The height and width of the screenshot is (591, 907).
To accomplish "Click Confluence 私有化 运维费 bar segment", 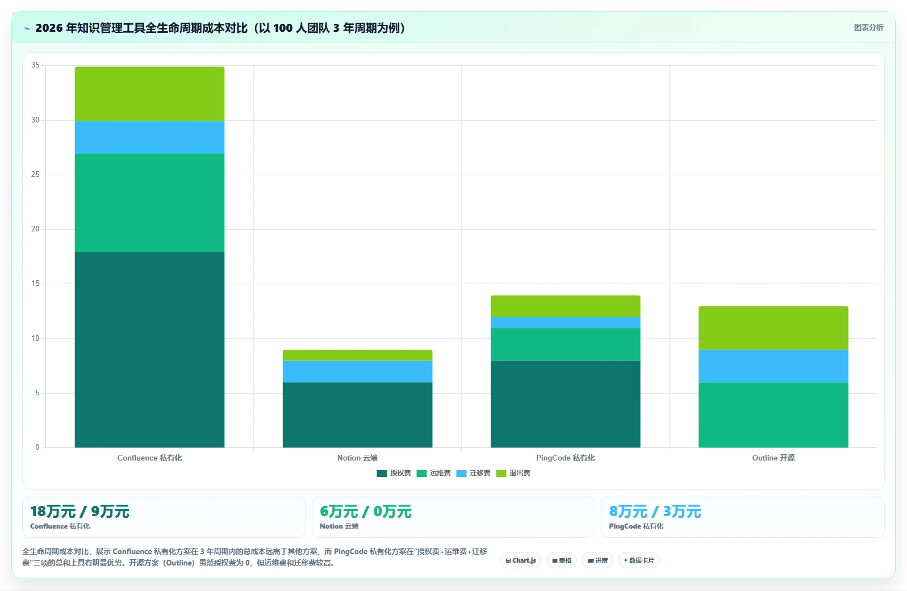I will point(149,202).
